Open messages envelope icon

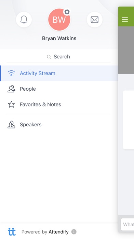[95, 20]
